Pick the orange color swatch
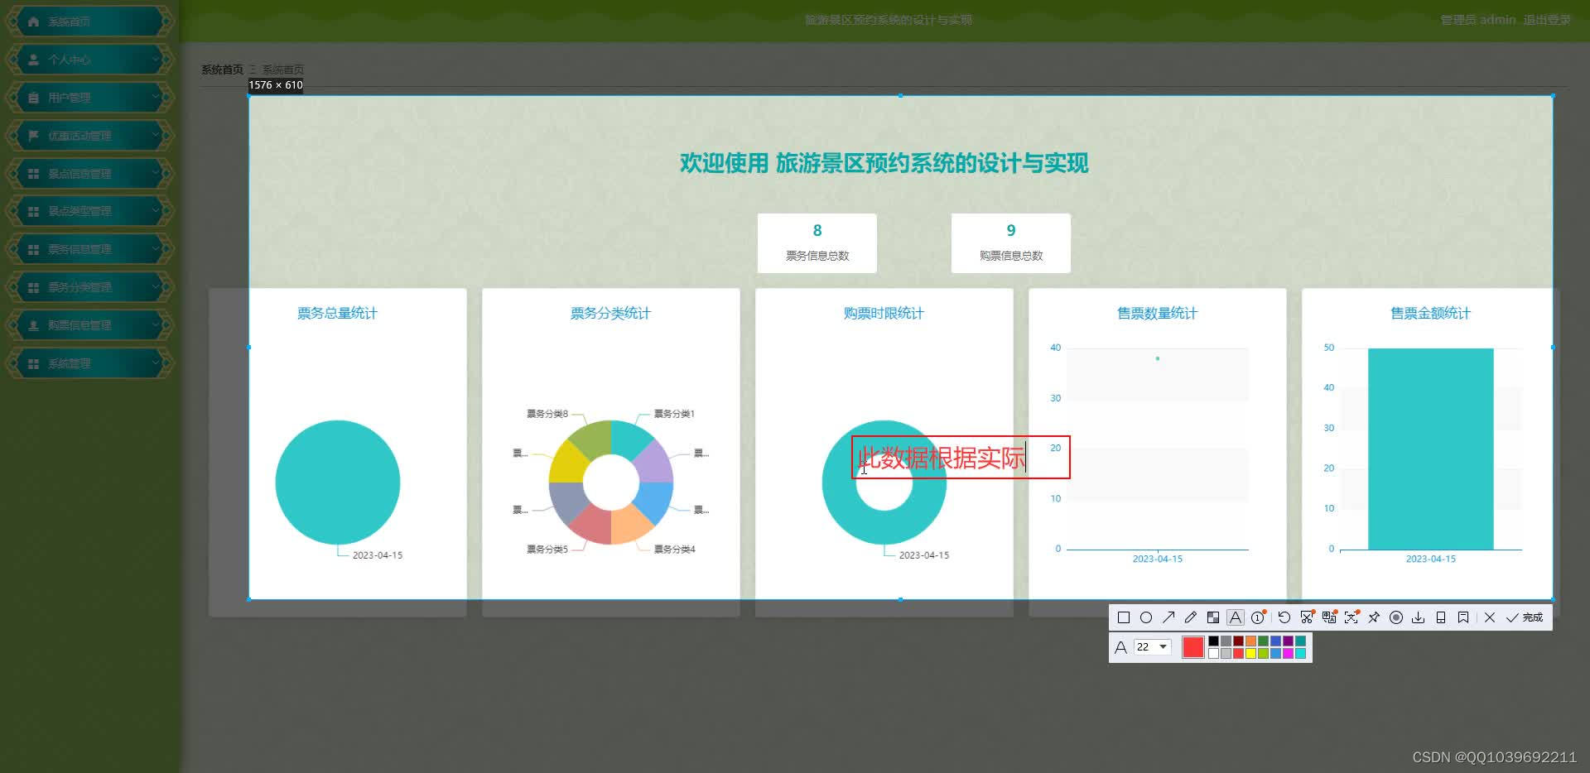Image resolution: width=1590 pixels, height=773 pixels. pos(1250,641)
